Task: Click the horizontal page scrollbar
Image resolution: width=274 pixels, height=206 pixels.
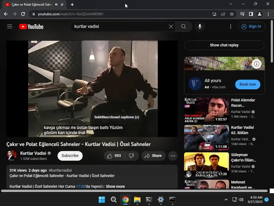Action: (x=134, y=191)
